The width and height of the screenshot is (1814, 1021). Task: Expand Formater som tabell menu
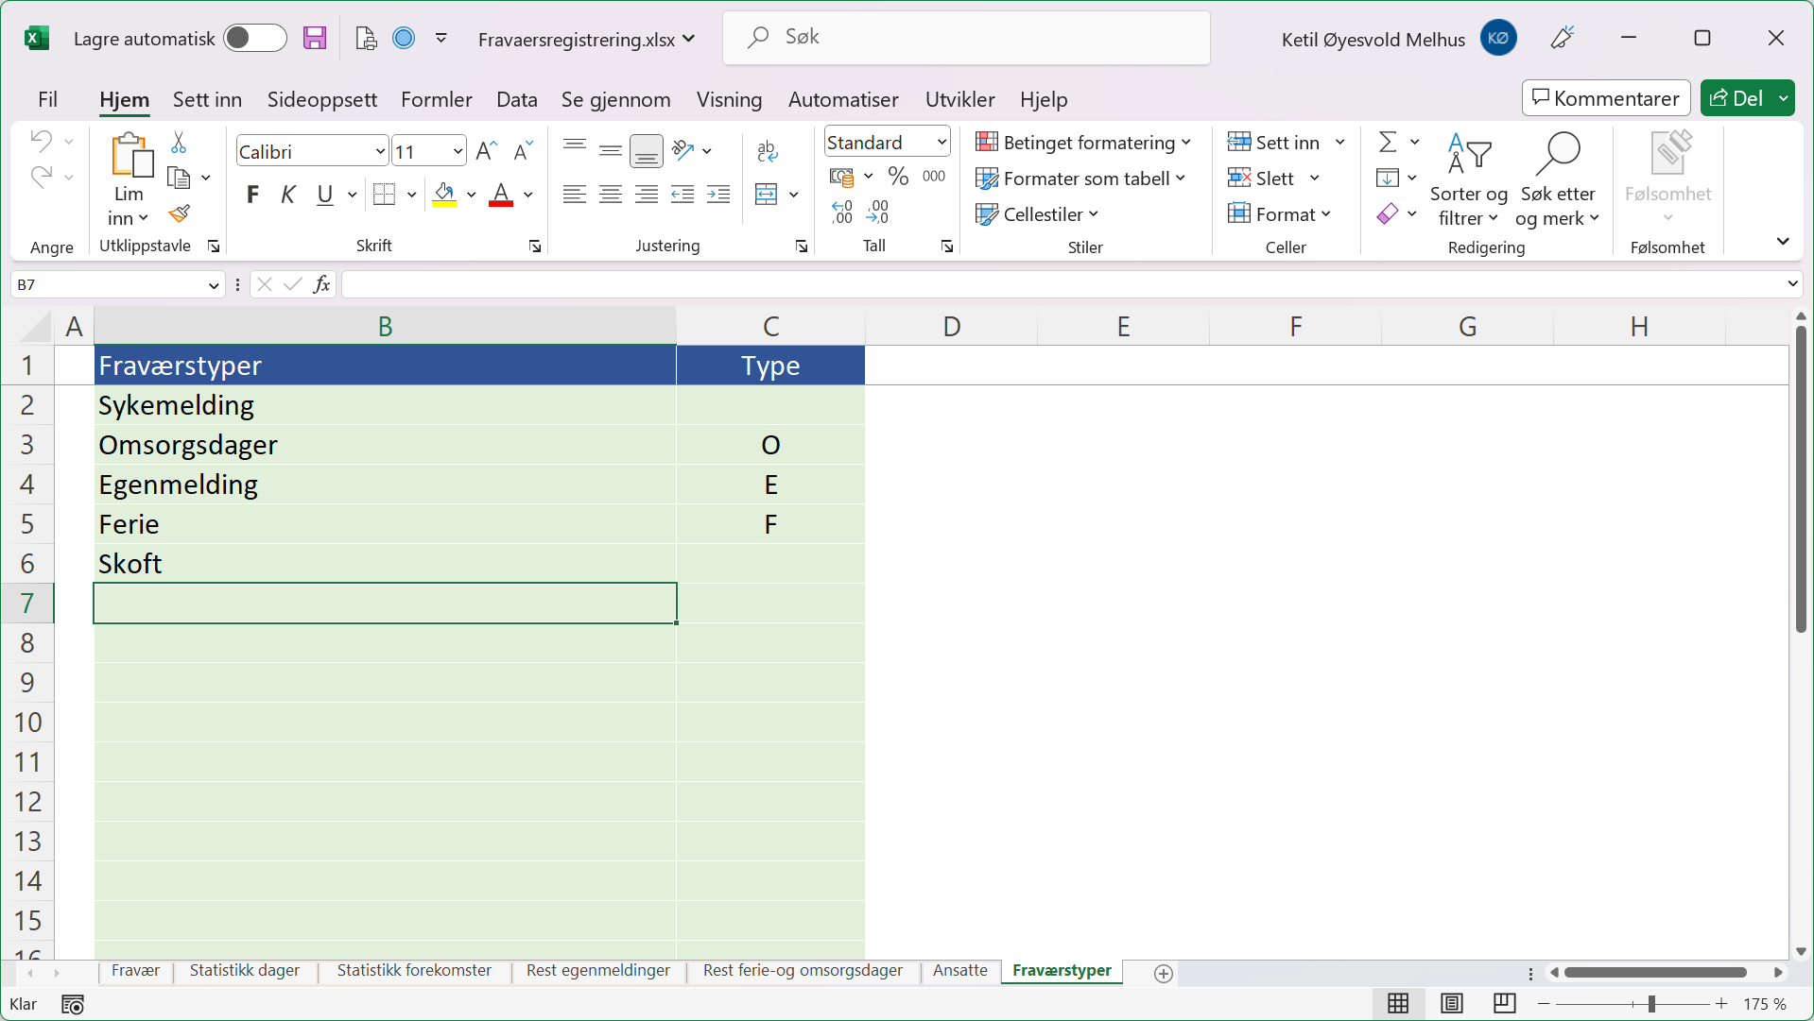[x=1080, y=179]
